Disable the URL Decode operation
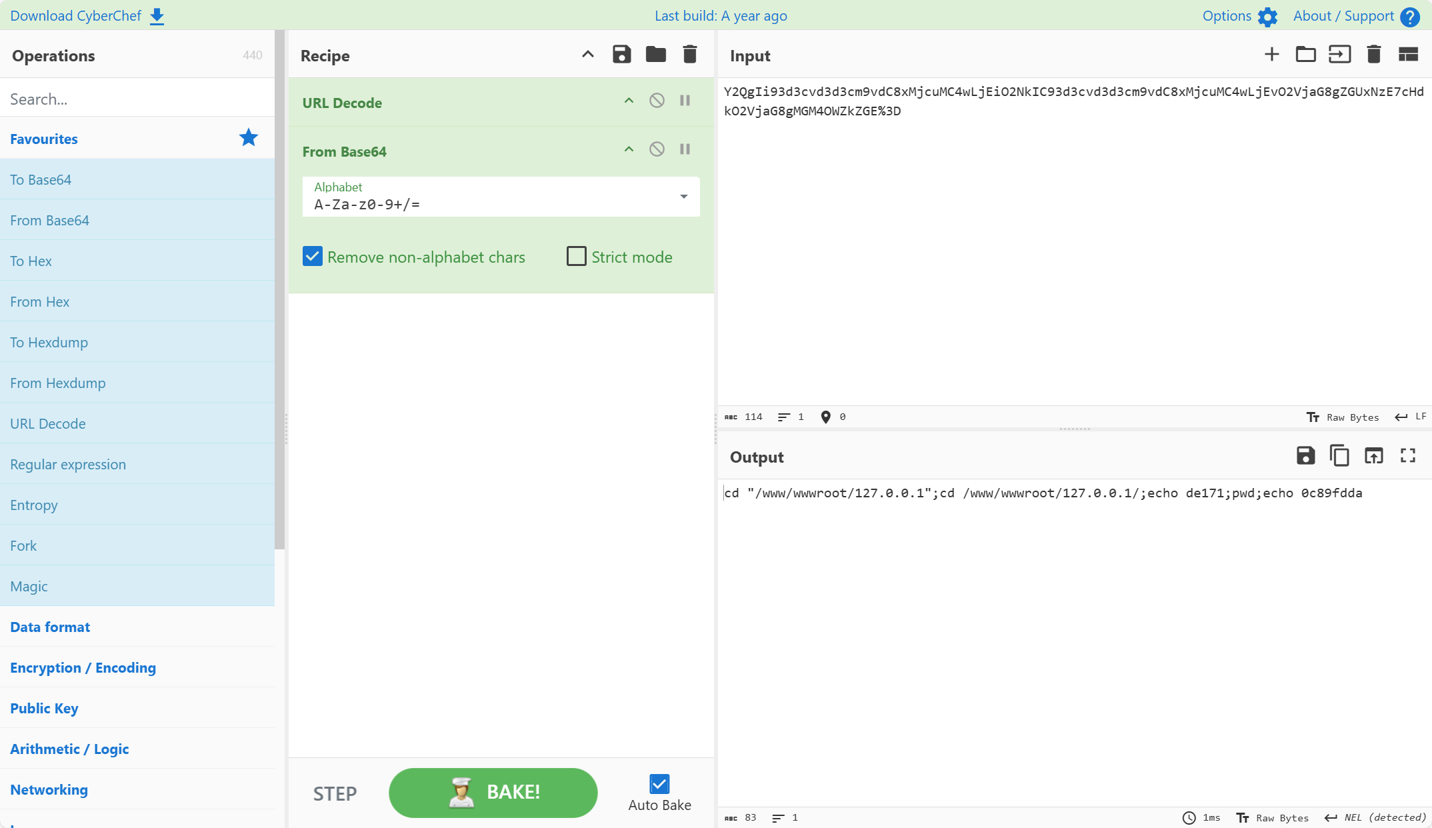The image size is (1432, 828). coord(657,101)
